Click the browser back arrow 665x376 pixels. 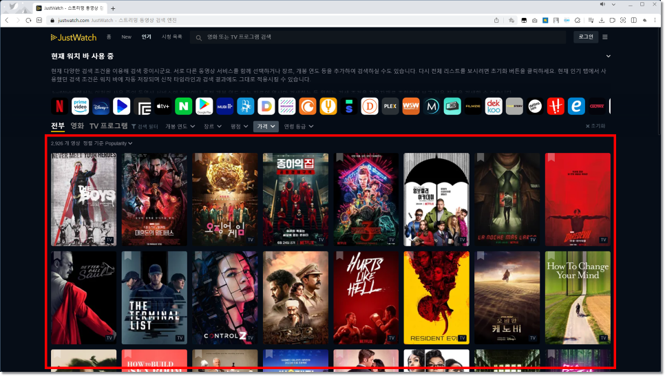coord(7,20)
